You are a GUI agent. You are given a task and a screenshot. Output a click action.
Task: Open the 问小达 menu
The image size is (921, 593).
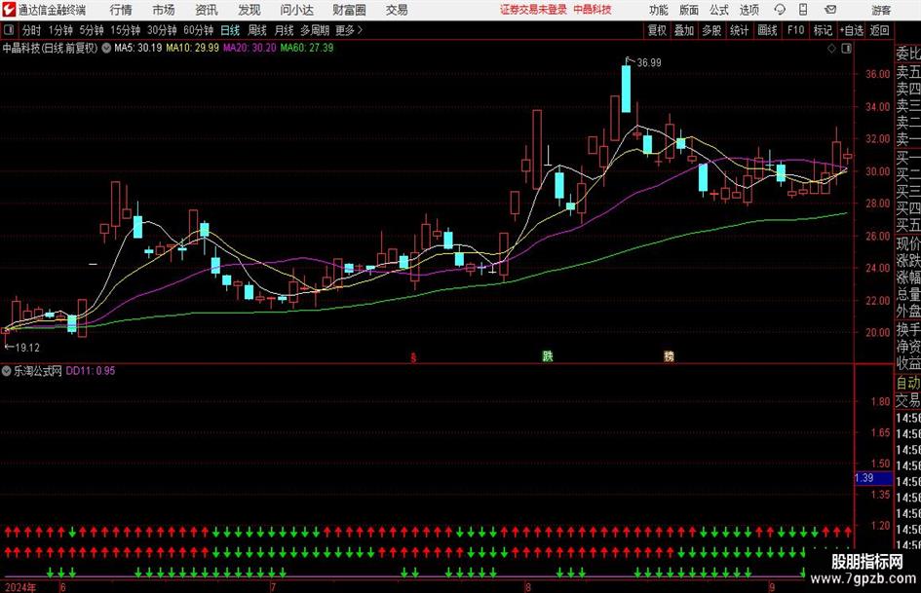pos(296,10)
